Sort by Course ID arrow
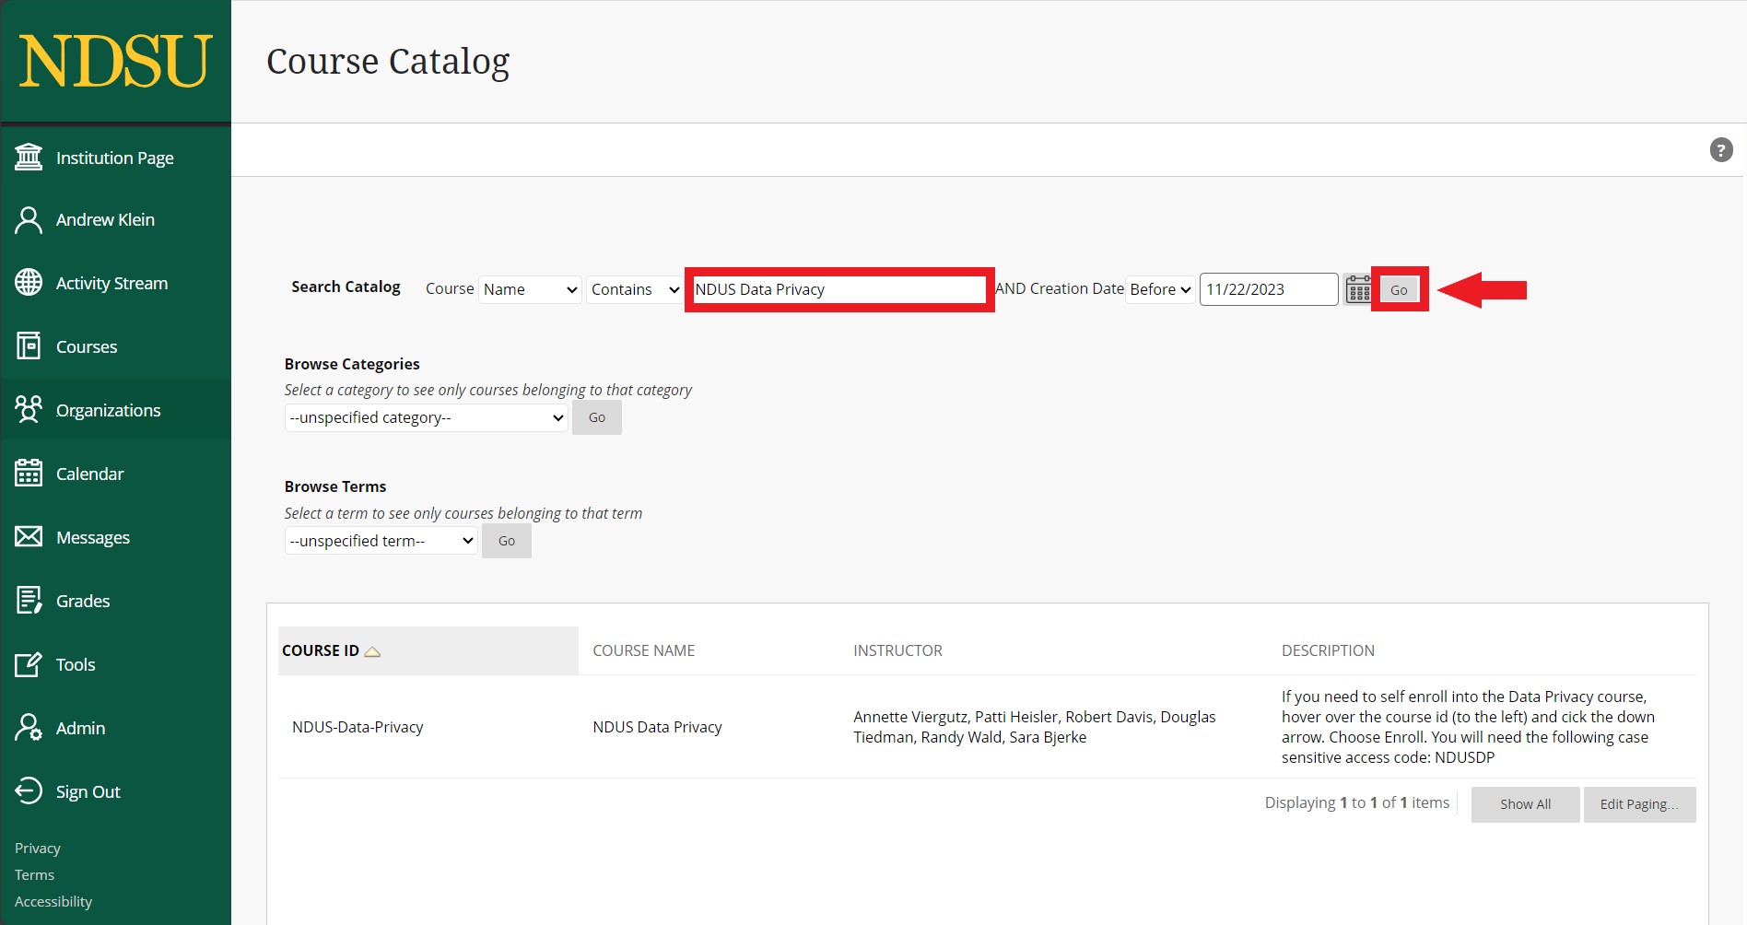 coord(372,651)
